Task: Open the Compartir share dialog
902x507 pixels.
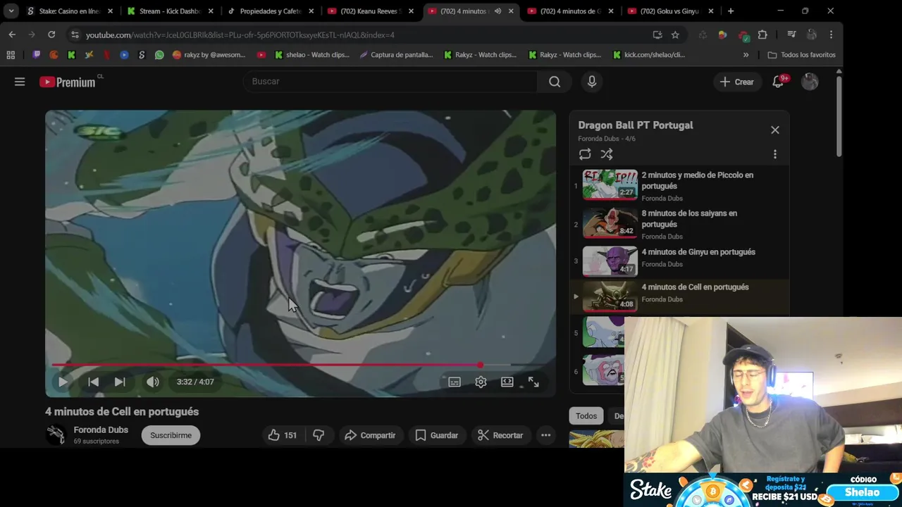Action: pyautogui.click(x=370, y=435)
